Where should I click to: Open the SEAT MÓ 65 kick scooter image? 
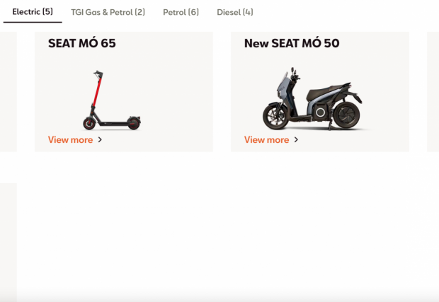click(x=112, y=100)
